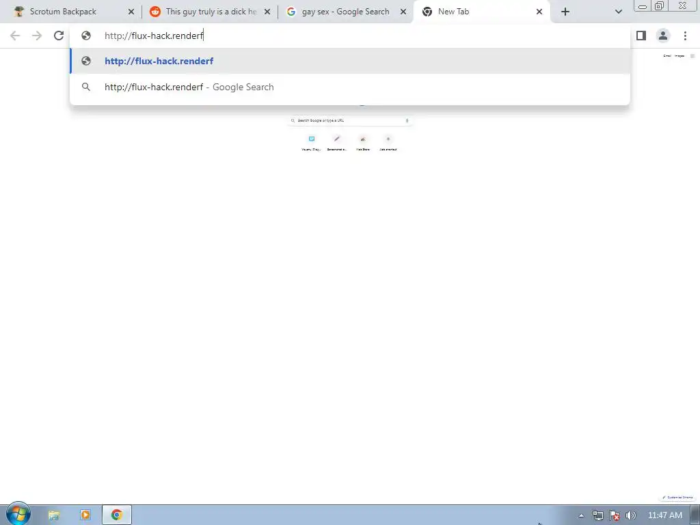Open the volume speaker tray icon

point(630,515)
